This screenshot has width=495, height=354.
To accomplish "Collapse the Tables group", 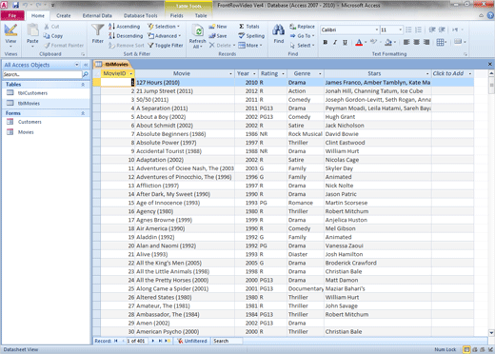I will [83, 85].
